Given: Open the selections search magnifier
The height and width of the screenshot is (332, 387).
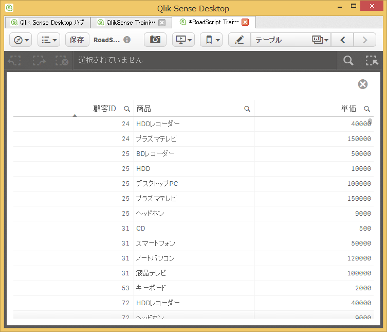Looking at the screenshot, I should (348, 60).
